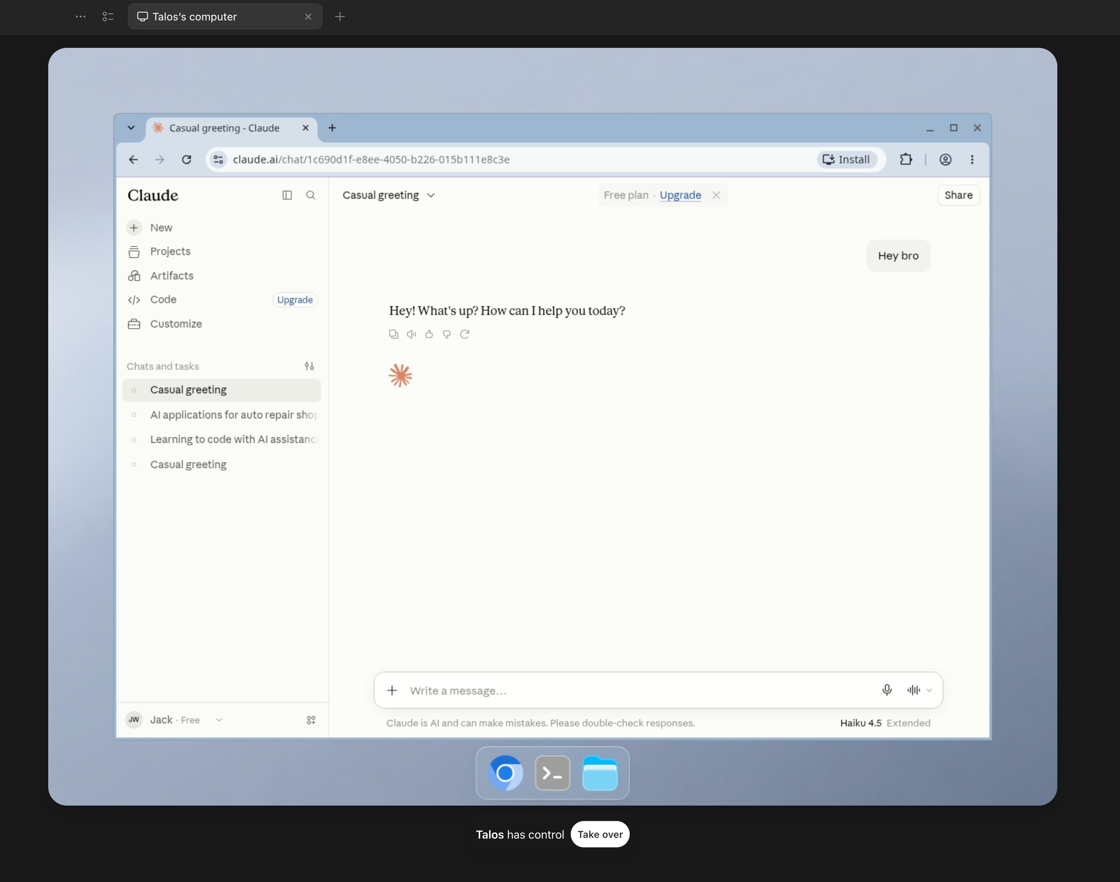The width and height of the screenshot is (1120, 882).
Task: Copy Claude's reply with the copy icon
Action: point(393,334)
